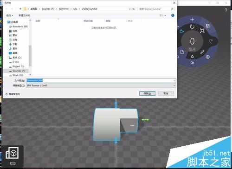
Task: Open the gear settings in the radial menu
Action: pyautogui.click(x=207, y=57)
